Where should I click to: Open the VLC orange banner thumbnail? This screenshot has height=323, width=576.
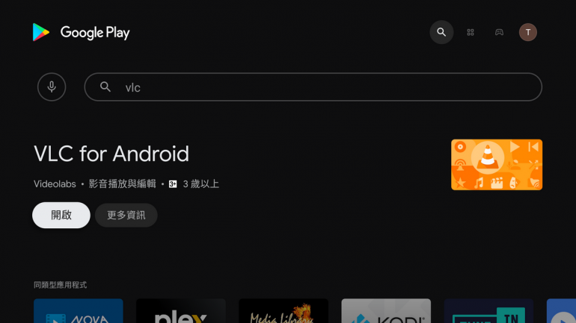click(x=496, y=164)
